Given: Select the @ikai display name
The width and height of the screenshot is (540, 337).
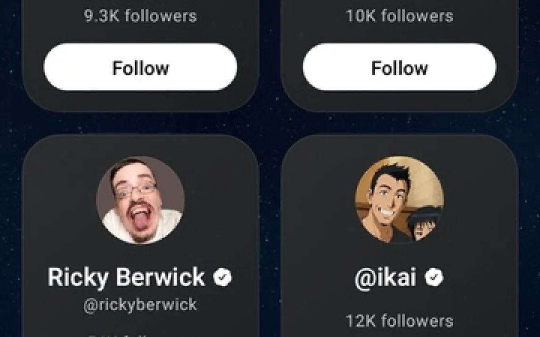Looking at the screenshot, I should (x=385, y=278).
